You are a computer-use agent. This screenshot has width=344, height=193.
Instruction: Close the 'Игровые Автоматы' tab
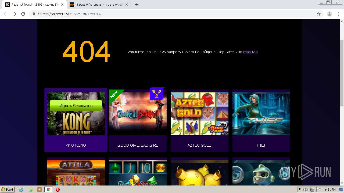[x=127, y=5]
